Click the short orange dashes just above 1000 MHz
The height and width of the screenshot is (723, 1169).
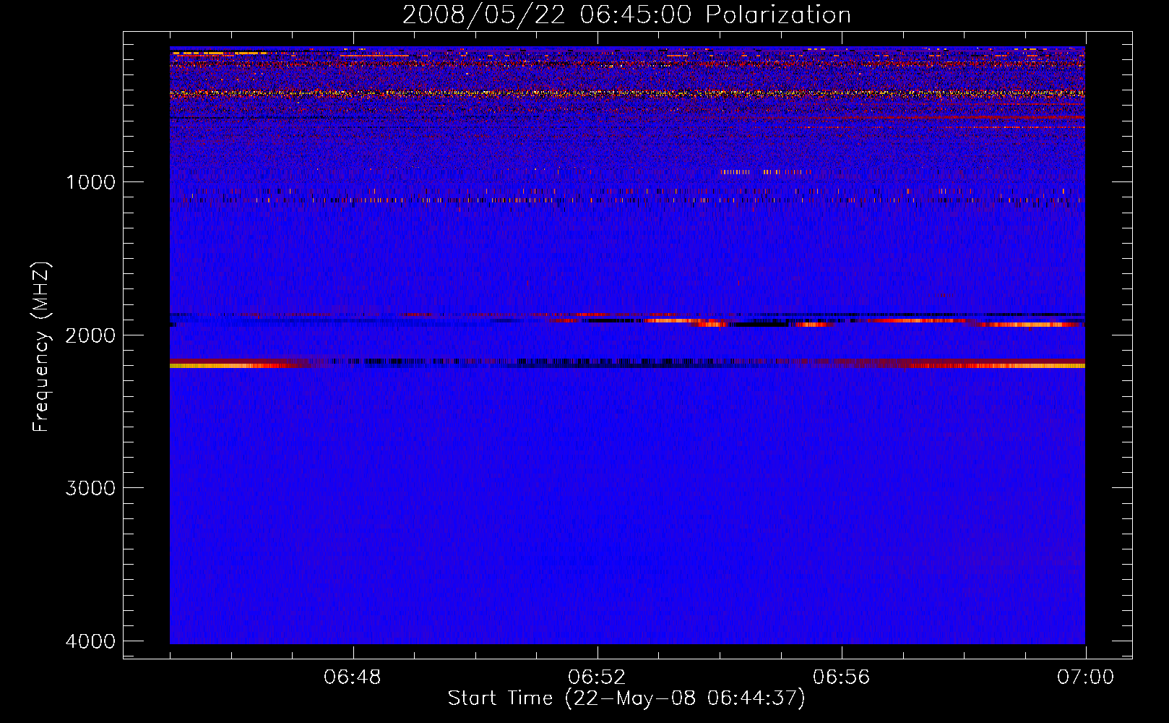coord(766,172)
